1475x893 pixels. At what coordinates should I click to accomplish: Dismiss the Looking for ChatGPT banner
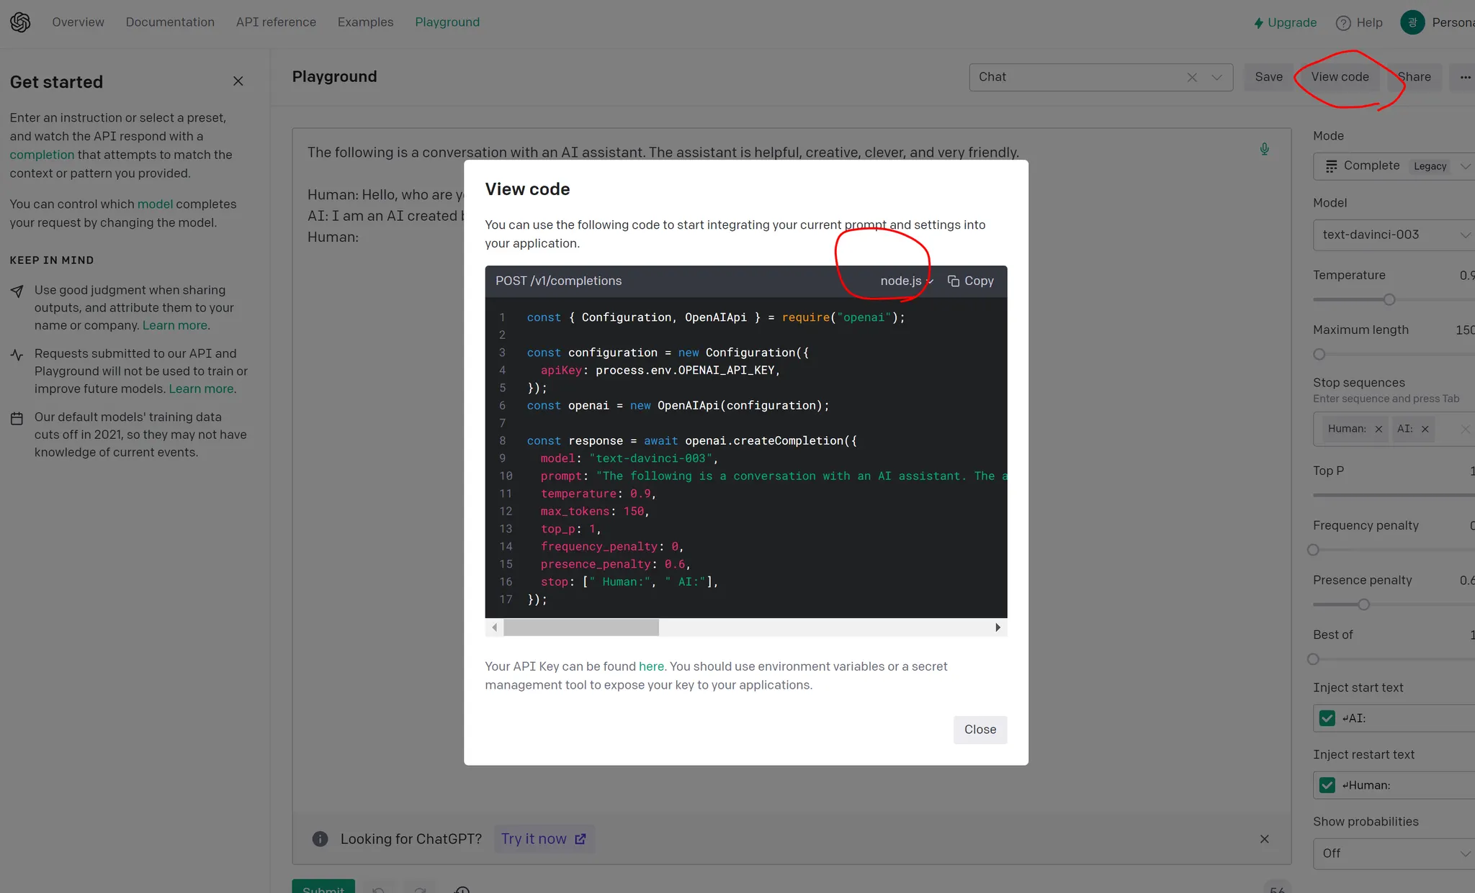point(1264,839)
